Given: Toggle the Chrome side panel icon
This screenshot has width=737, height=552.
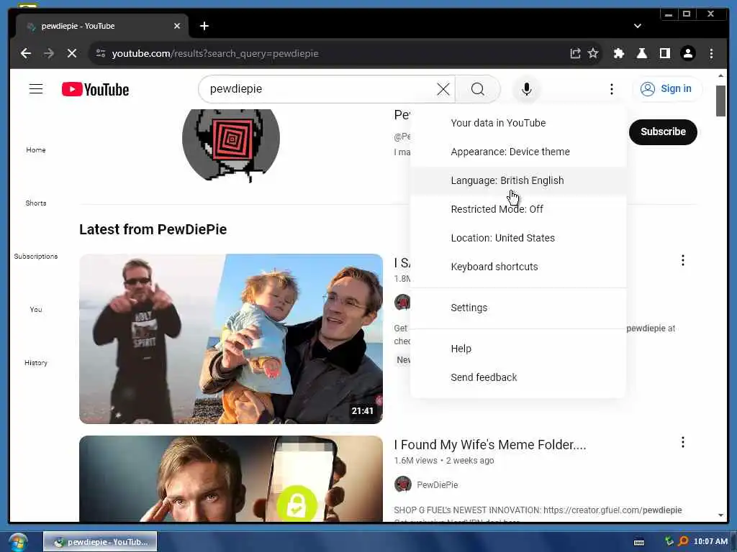Looking at the screenshot, I should pyautogui.click(x=664, y=53).
